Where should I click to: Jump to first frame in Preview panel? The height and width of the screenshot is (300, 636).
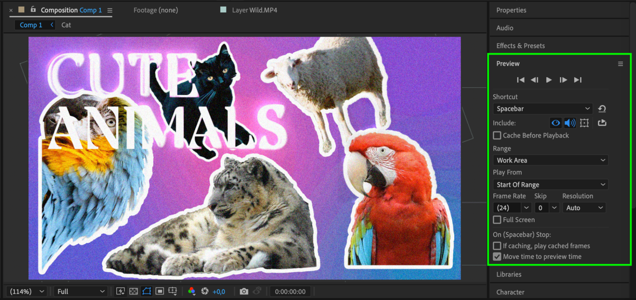pos(521,80)
